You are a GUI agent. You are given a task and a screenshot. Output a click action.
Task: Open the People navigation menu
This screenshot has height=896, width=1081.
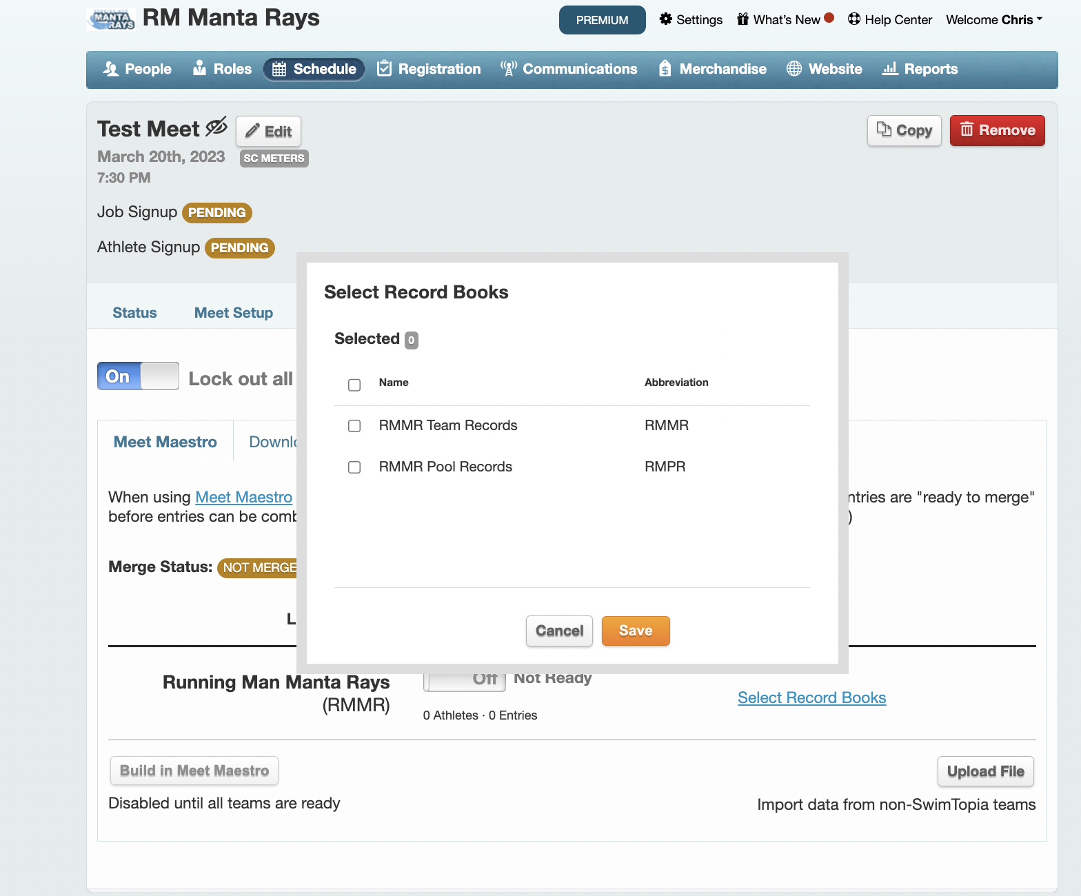(x=137, y=69)
